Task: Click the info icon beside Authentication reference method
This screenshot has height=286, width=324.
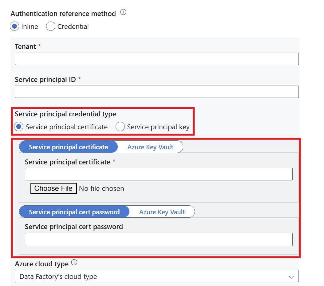Action: coord(123,13)
